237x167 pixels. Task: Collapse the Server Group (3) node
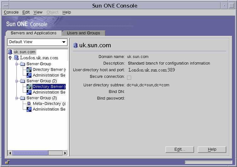point(17,98)
